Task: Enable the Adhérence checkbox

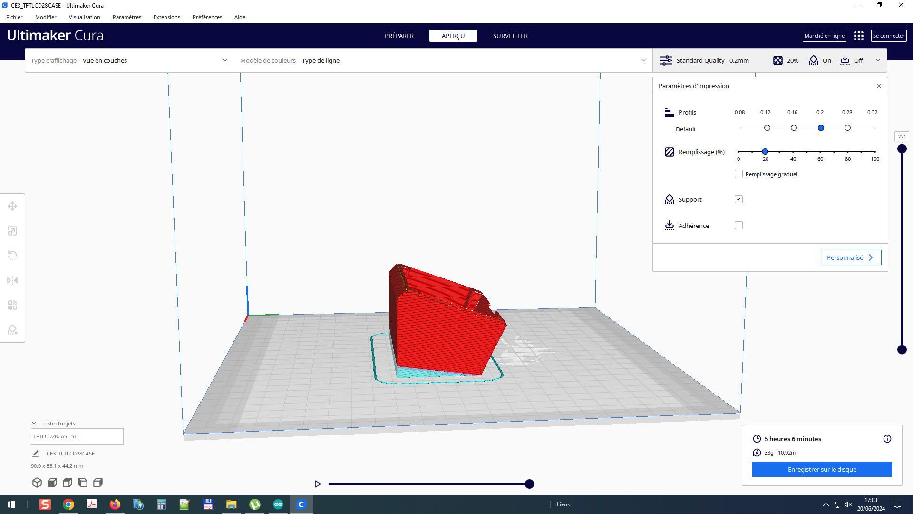Action: [x=738, y=226]
